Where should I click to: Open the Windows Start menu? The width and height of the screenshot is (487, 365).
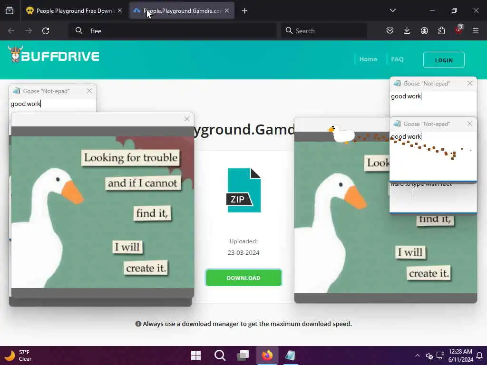click(196, 355)
